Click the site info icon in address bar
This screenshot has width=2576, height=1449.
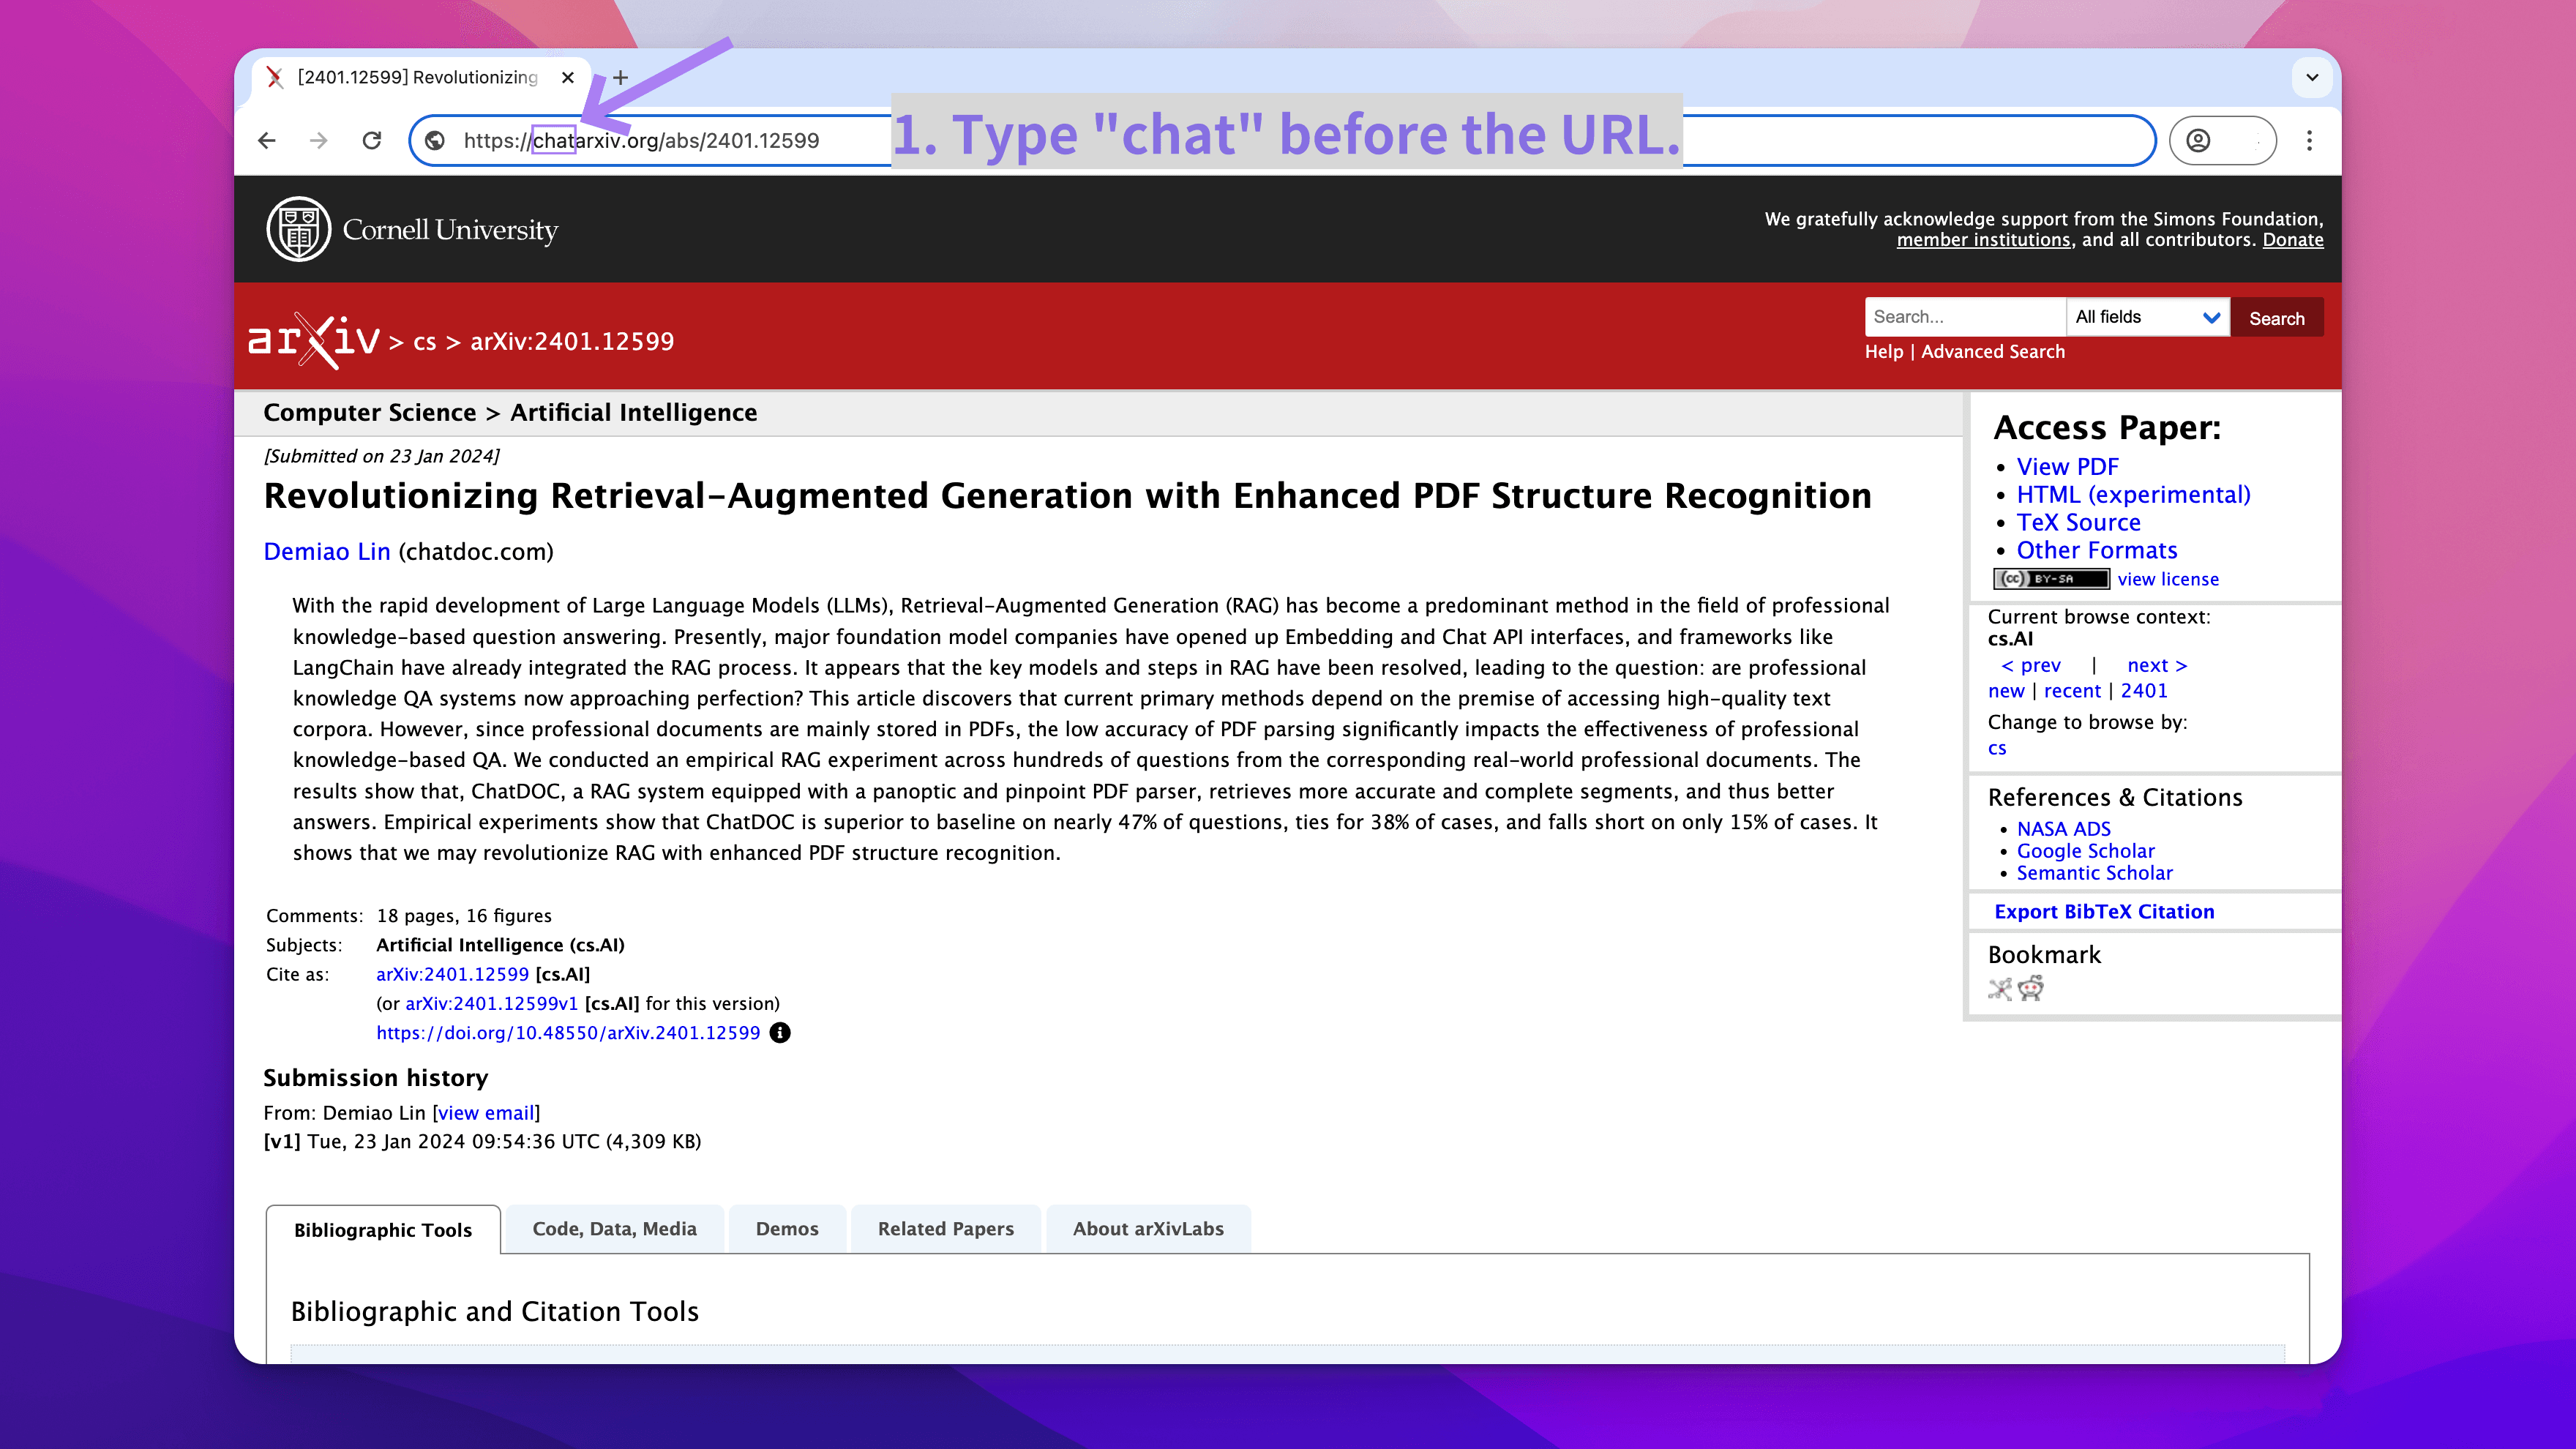click(x=435, y=141)
